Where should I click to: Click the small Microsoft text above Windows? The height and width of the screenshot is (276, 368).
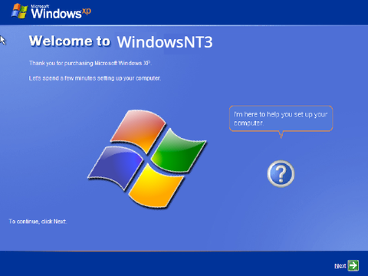(x=40, y=6)
